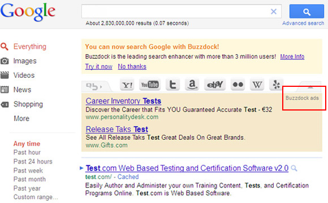
Task: Collapse the Buzzdock bar with up arrow
Action: pos(310,87)
